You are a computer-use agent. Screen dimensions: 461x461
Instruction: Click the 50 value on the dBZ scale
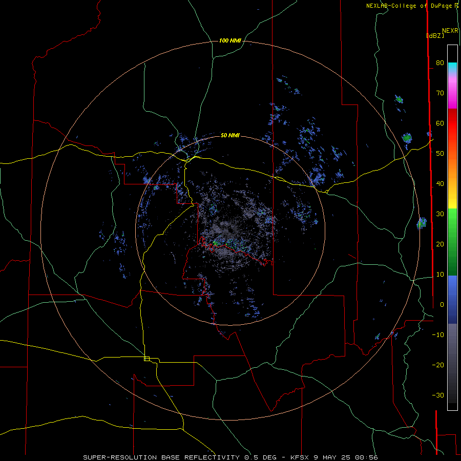pyautogui.click(x=440, y=154)
